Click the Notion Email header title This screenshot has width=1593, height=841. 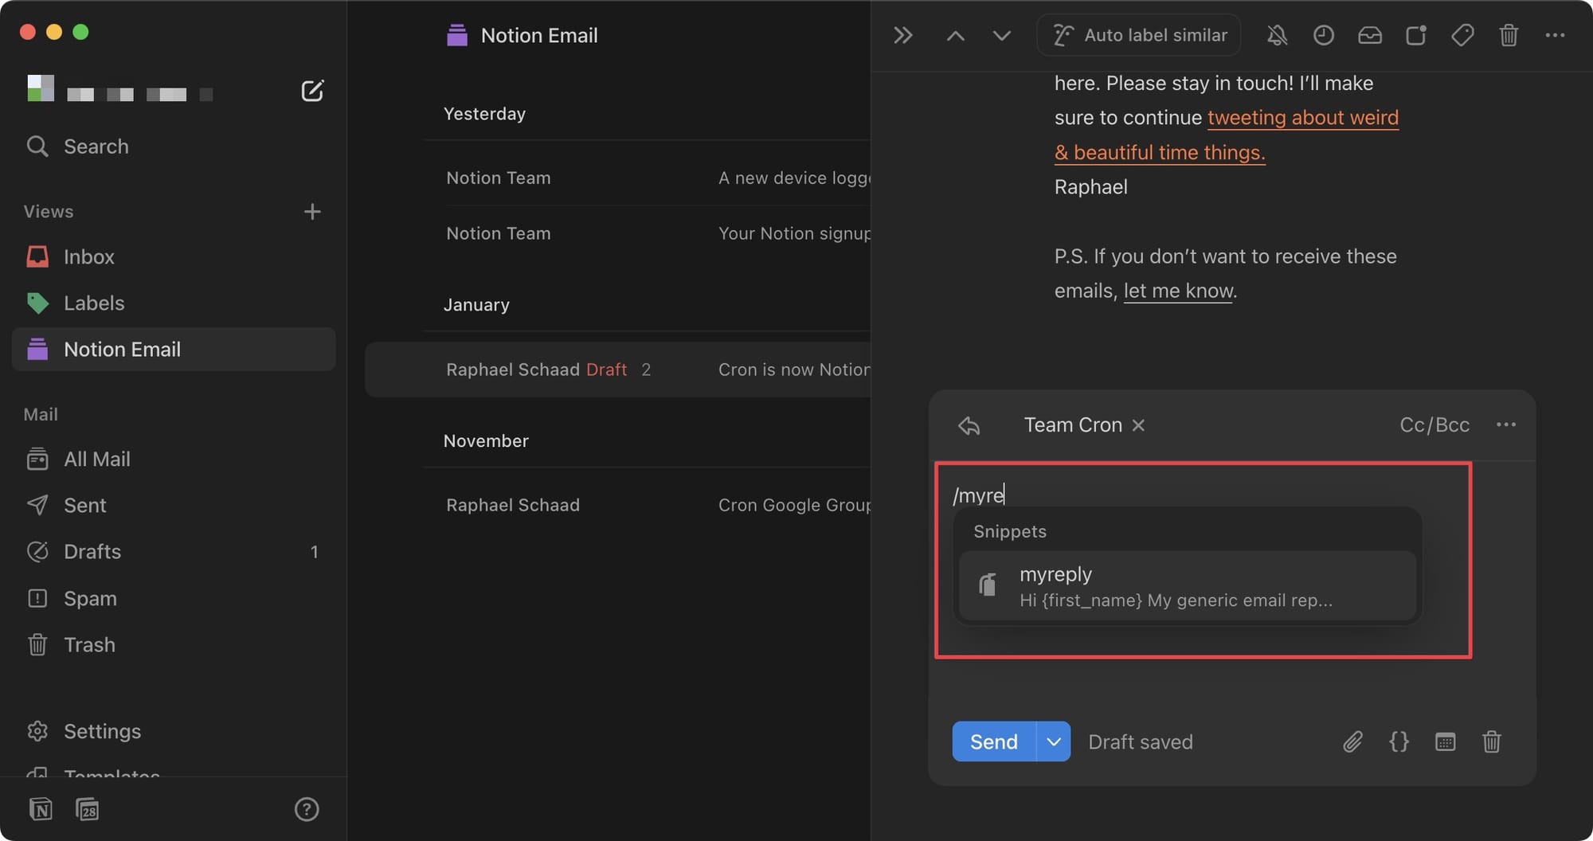(539, 35)
